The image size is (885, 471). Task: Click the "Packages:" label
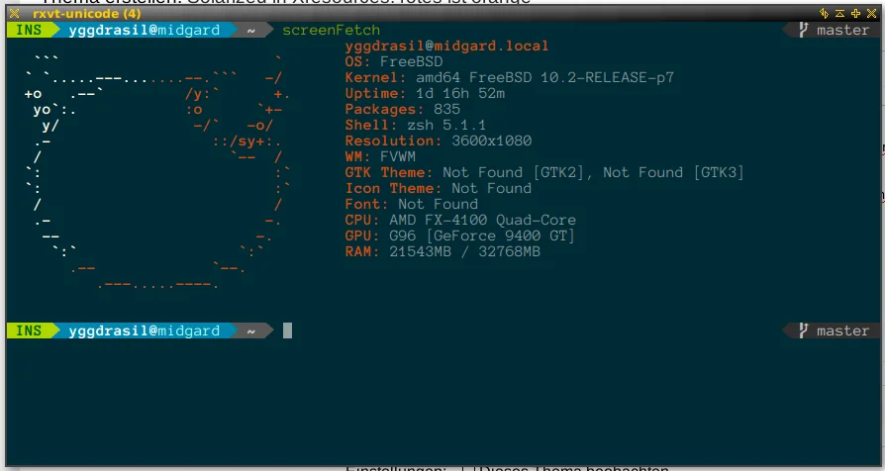tap(384, 109)
